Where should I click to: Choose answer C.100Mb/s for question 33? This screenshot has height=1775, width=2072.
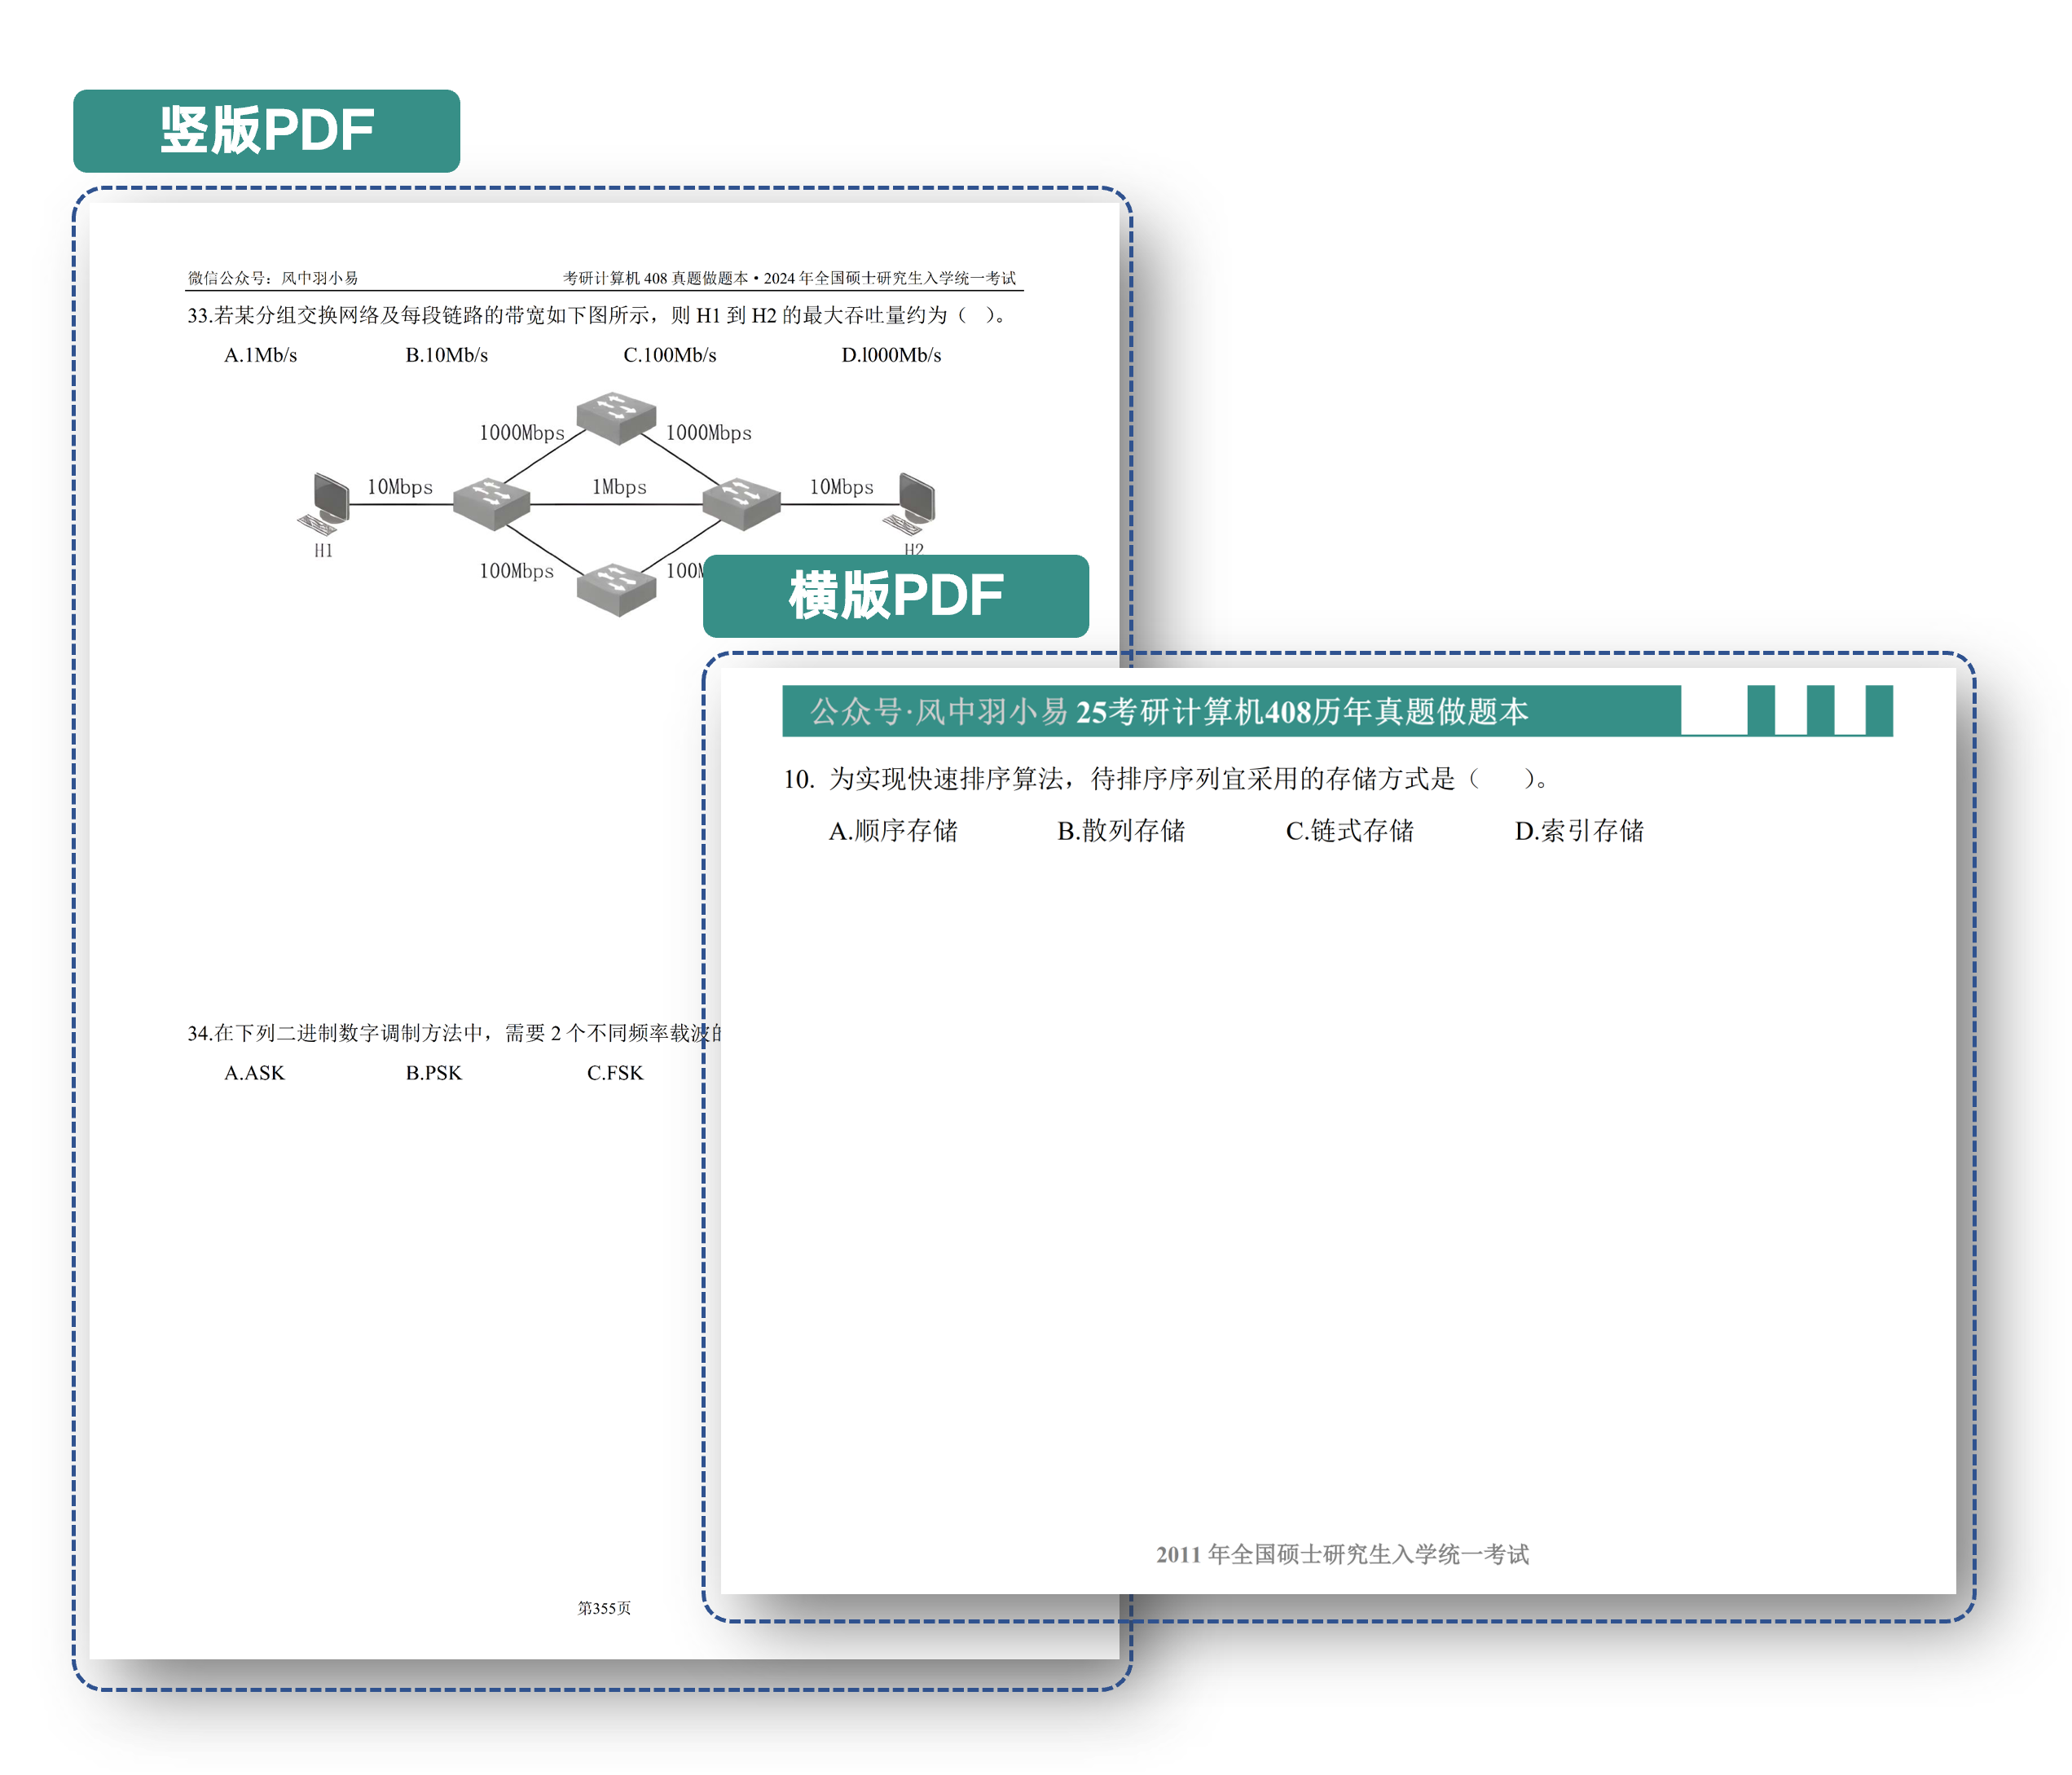point(669,355)
